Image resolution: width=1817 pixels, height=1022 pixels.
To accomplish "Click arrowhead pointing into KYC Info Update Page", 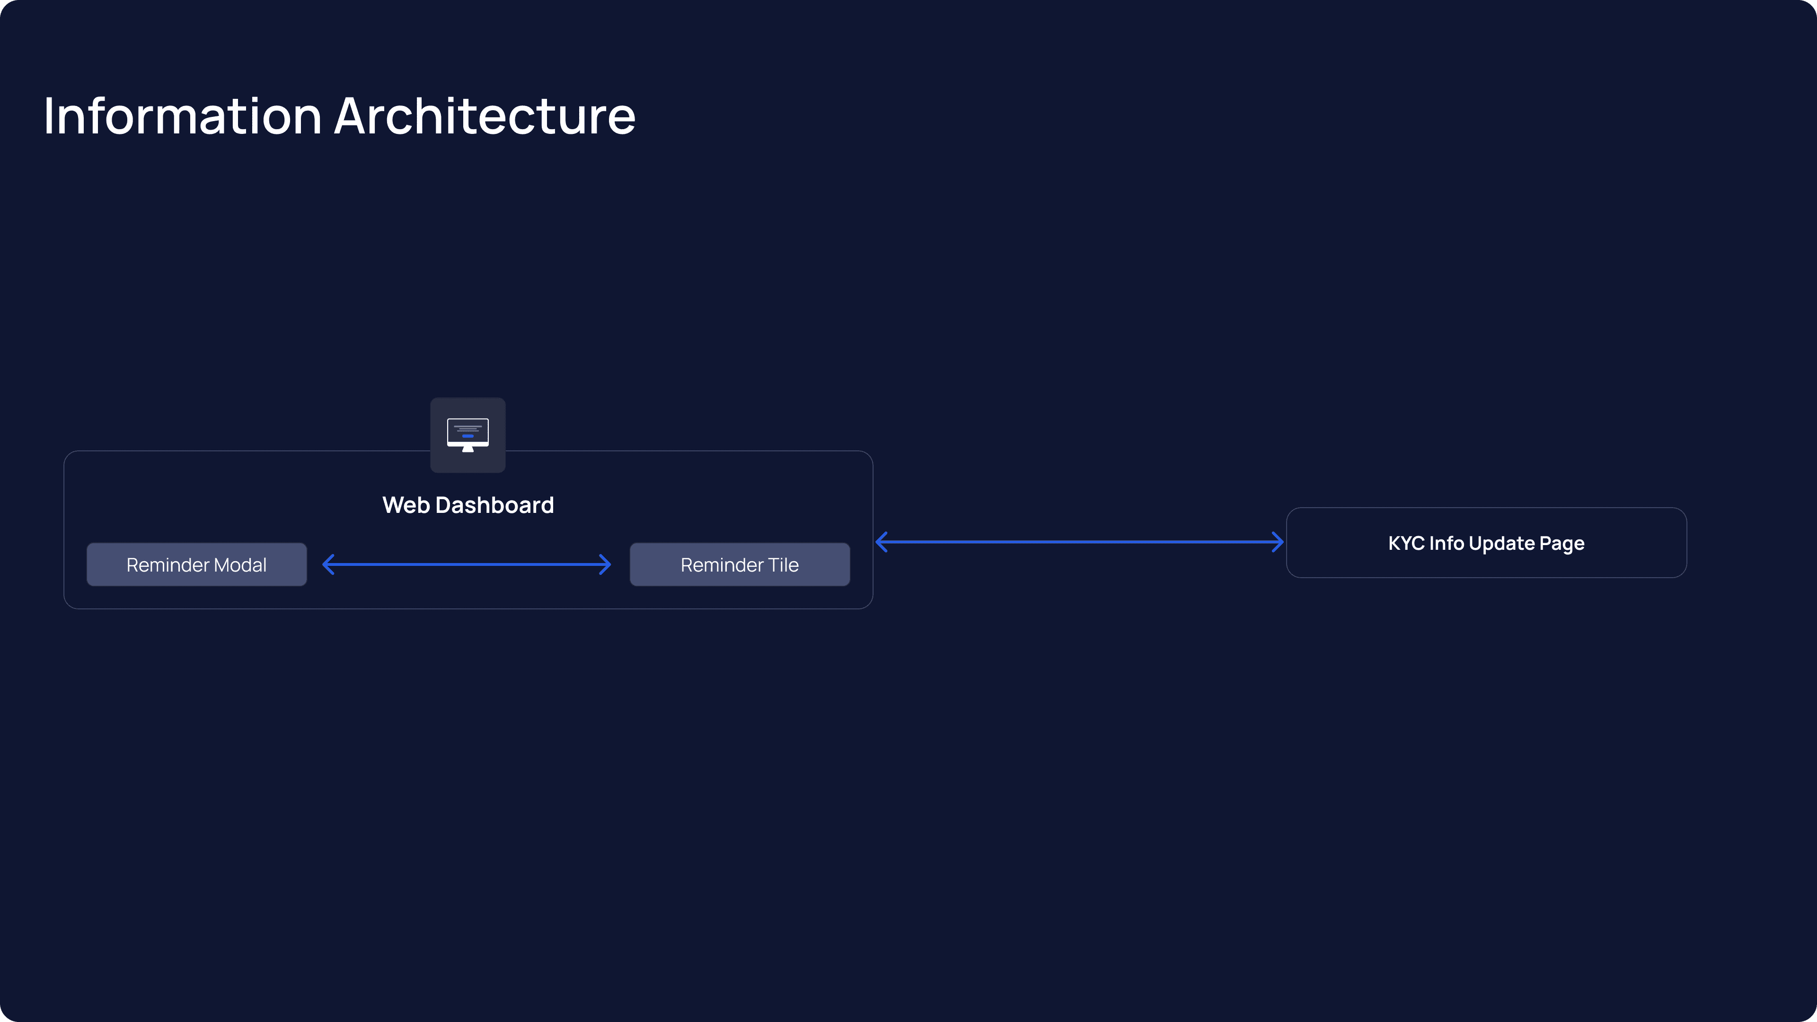I will tap(1279, 542).
